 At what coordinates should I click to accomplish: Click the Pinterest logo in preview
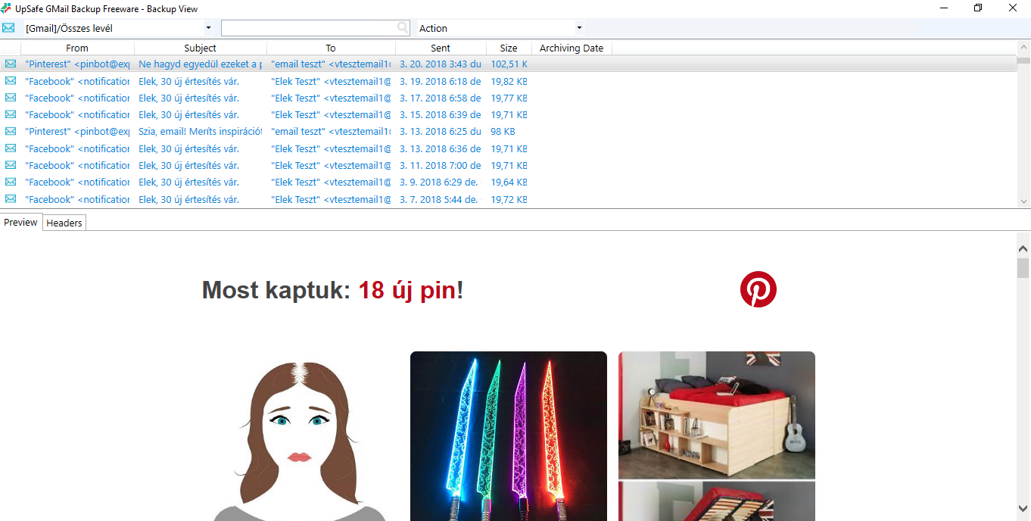(x=758, y=289)
